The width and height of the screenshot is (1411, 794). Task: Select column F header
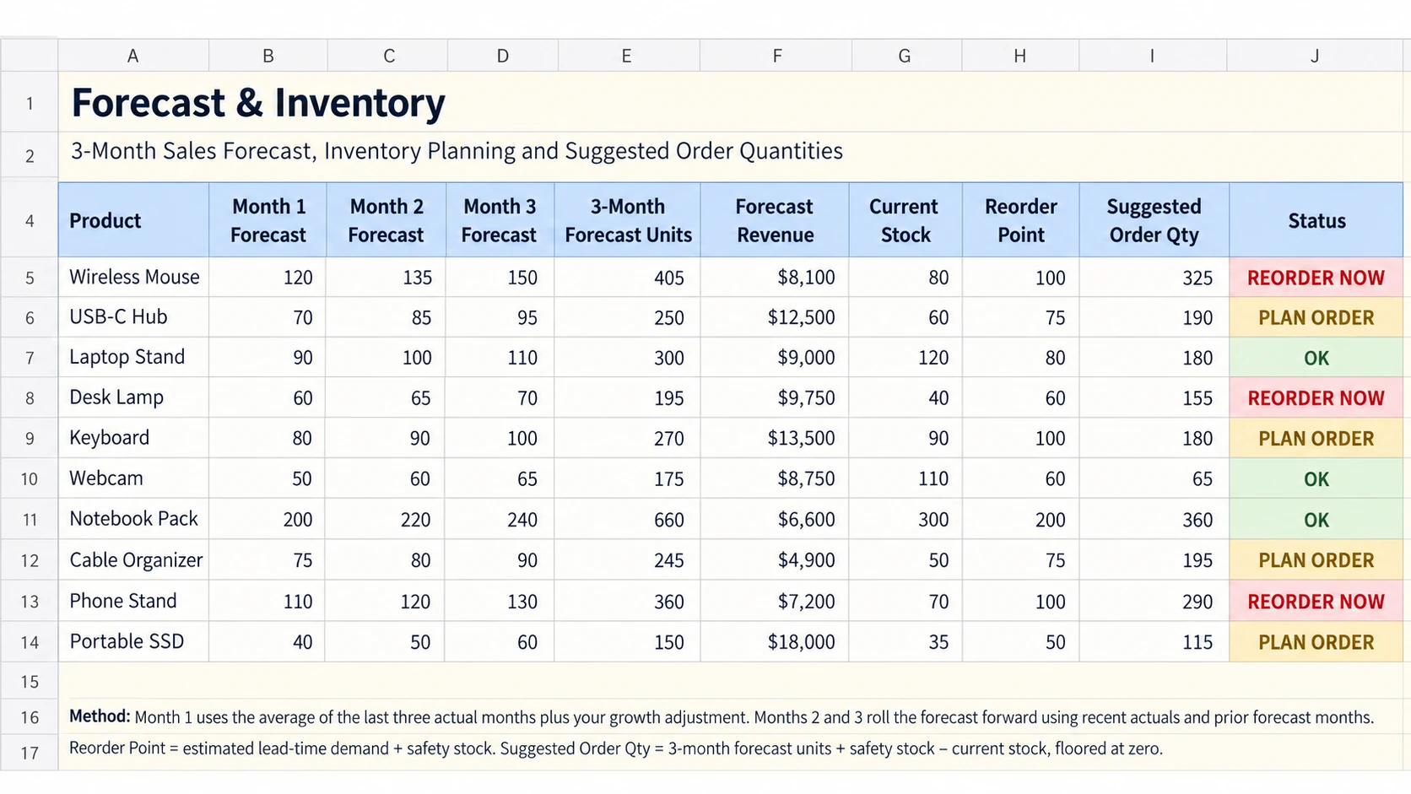(x=776, y=56)
